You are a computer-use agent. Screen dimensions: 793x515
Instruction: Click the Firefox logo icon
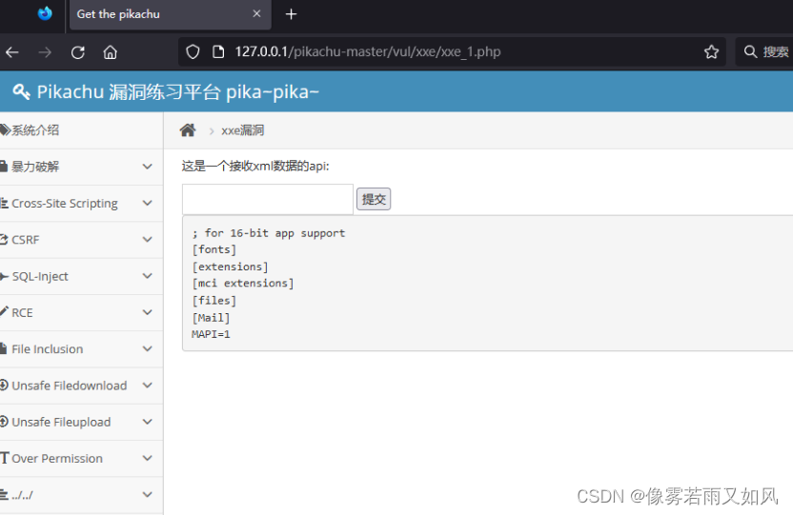pos(45,13)
